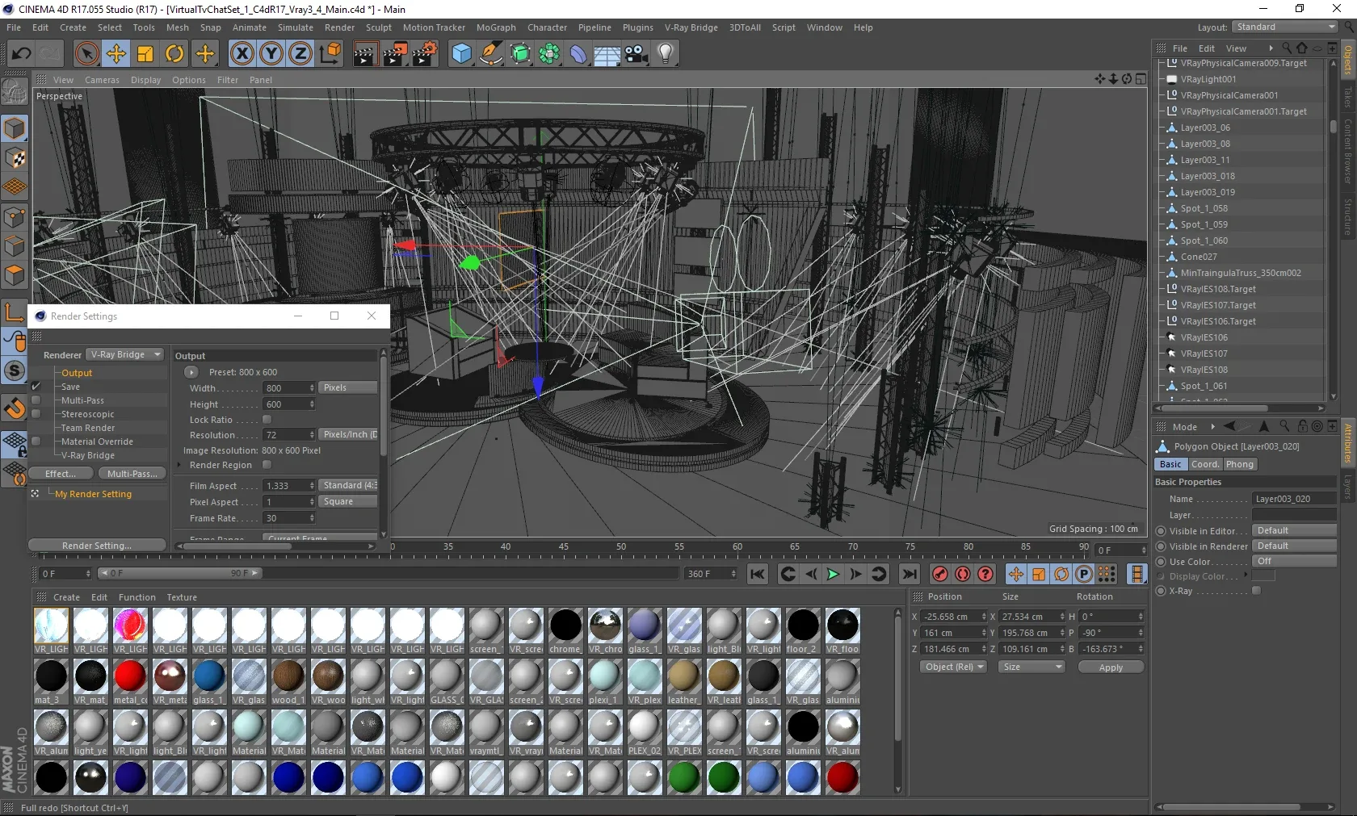Add a Light object from toolbar
The height and width of the screenshot is (816, 1357).
[x=665, y=54]
